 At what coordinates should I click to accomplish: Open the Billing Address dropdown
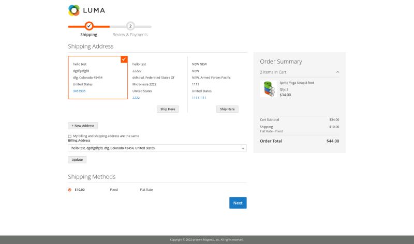click(157, 148)
